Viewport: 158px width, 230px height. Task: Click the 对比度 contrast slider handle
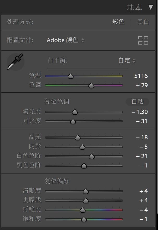pyautogui.click(x=73, y=122)
